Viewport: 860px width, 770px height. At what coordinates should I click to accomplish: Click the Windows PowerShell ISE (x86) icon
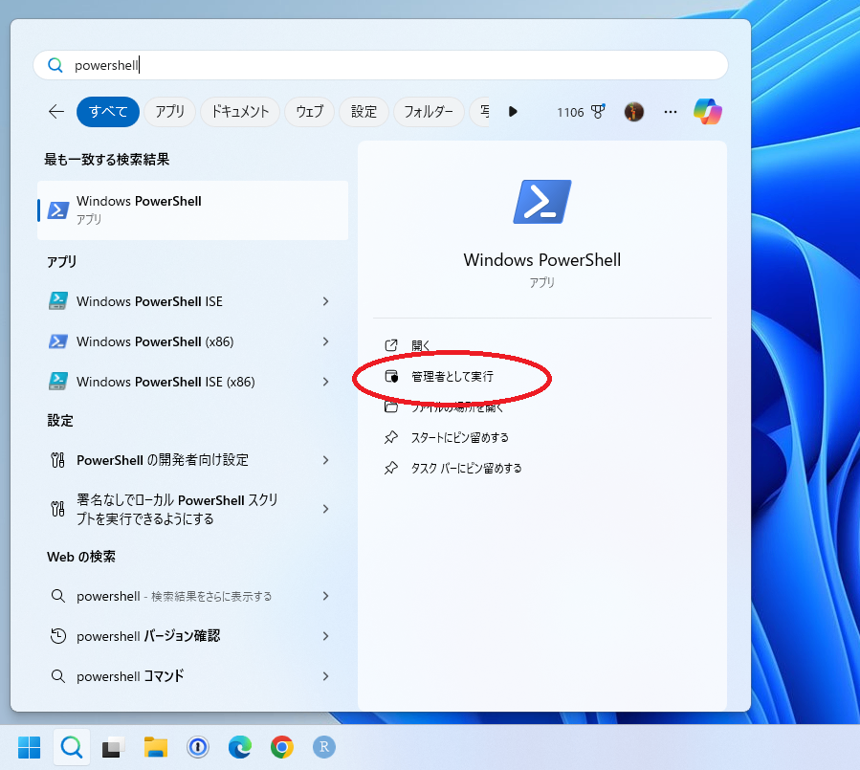(x=58, y=381)
